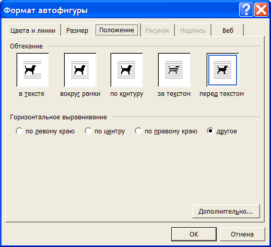This screenshot has width=271, height=247.
Task: Click the 'по контуру' label
Action: pos(127,94)
